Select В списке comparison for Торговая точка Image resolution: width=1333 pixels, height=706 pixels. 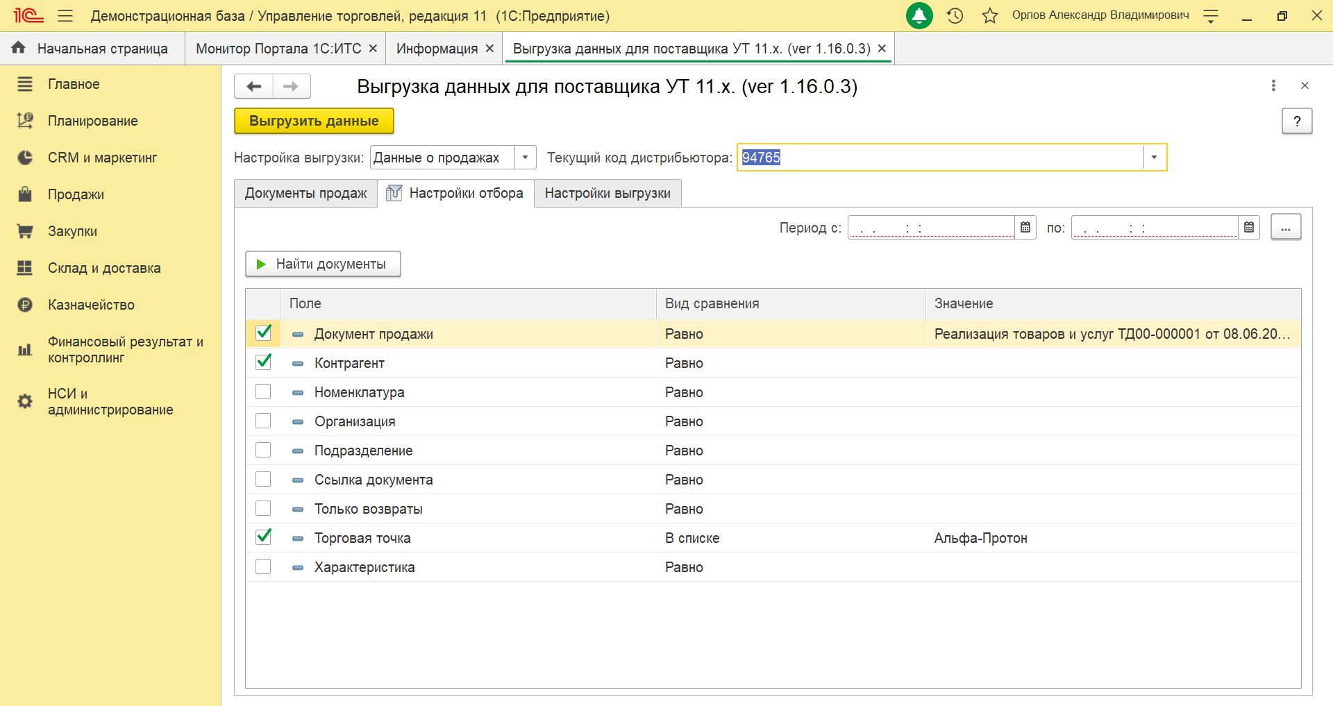coord(791,538)
